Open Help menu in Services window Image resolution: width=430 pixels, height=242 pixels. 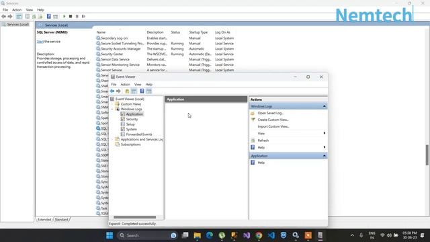coord(40,10)
